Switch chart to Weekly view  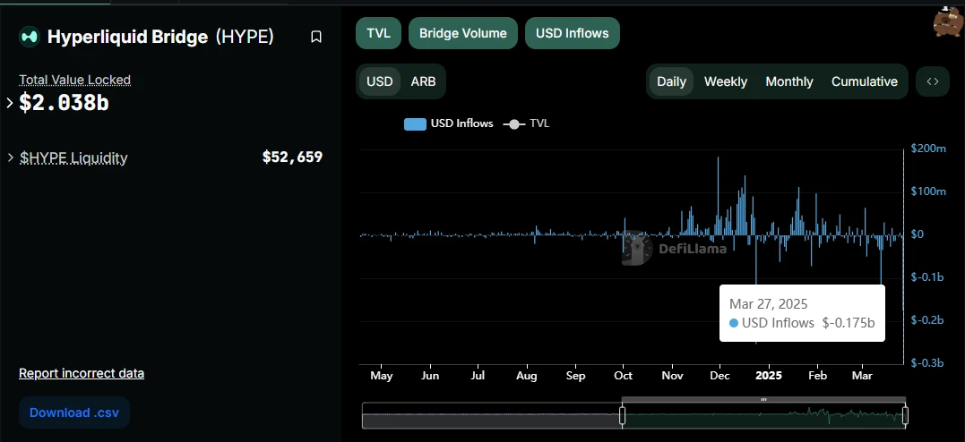[x=725, y=81]
